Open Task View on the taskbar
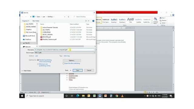Viewport: 194px width, 109px height. tap(72, 96)
